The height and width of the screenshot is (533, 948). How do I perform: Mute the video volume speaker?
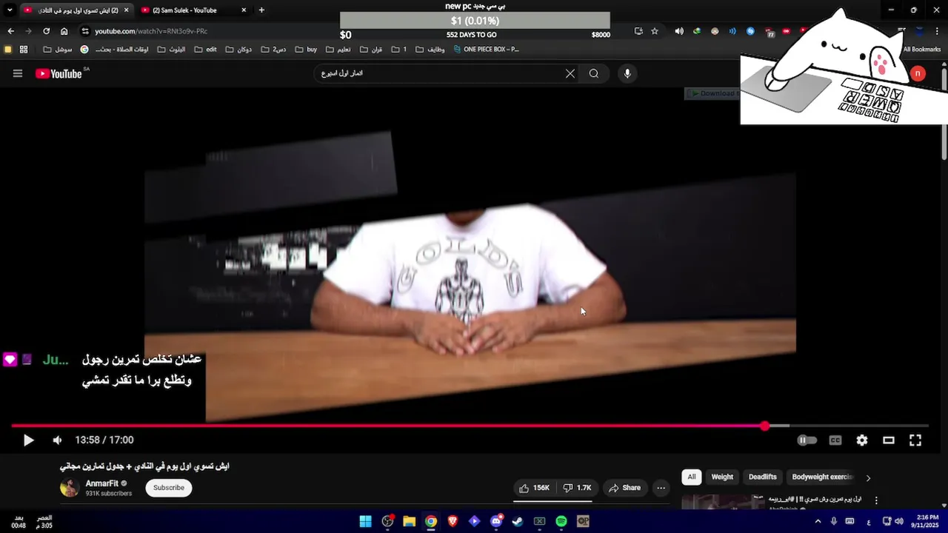57,440
